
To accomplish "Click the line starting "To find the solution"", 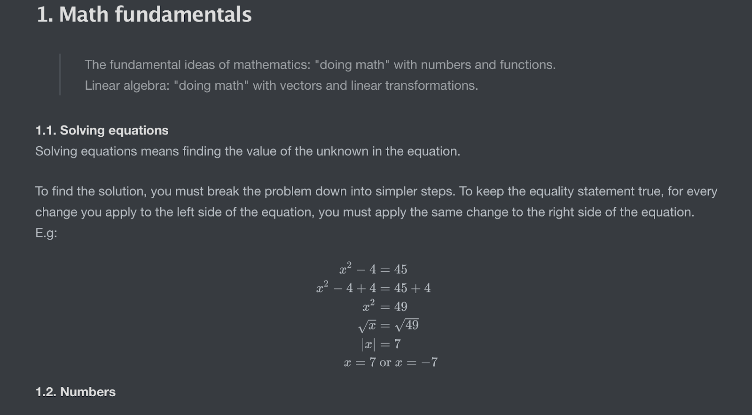I will pyautogui.click(x=376, y=191).
